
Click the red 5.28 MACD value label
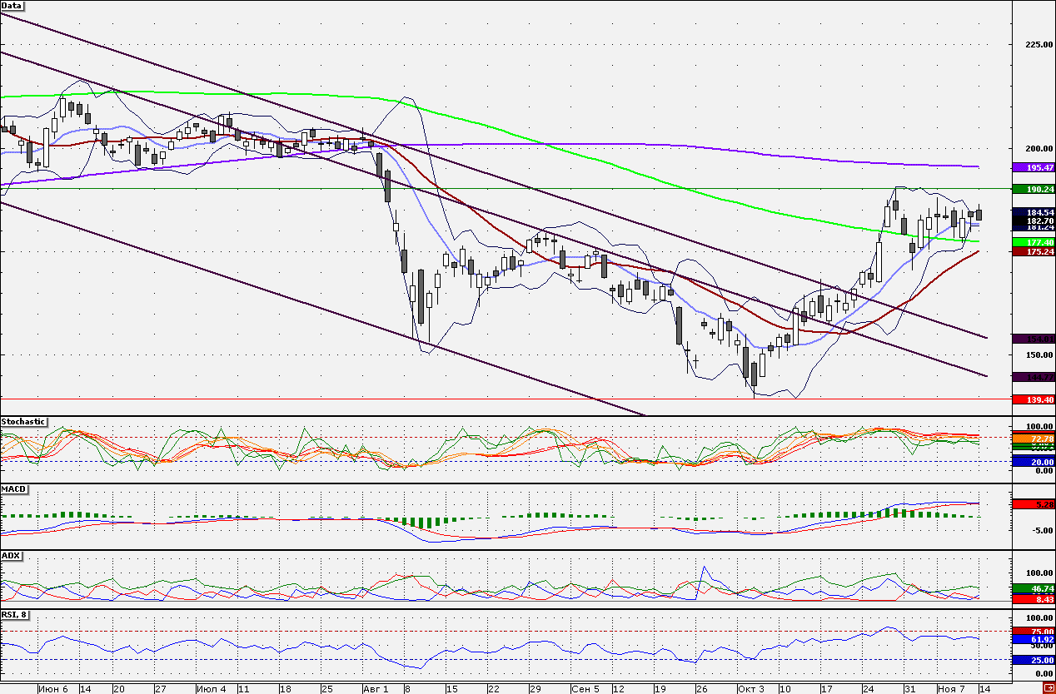click(x=1034, y=503)
